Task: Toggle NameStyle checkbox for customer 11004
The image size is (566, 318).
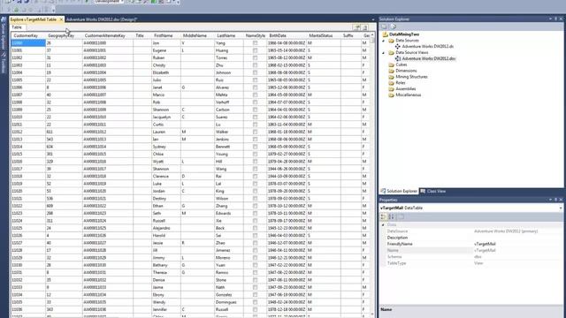Action: (256, 72)
